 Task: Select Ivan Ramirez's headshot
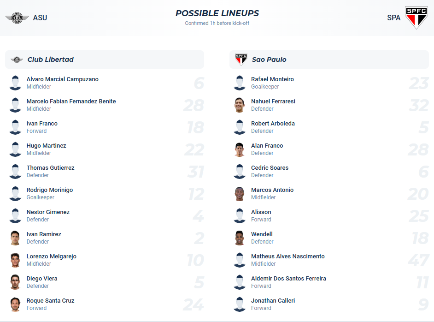click(x=15, y=238)
